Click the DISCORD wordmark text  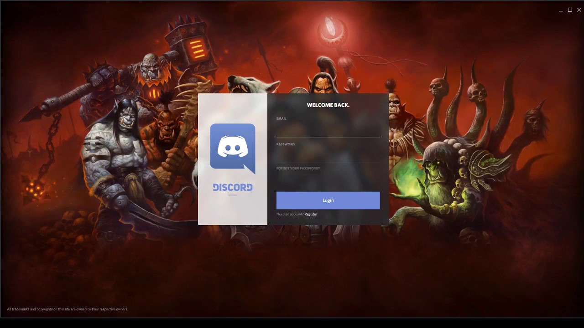pyautogui.click(x=233, y=187)
